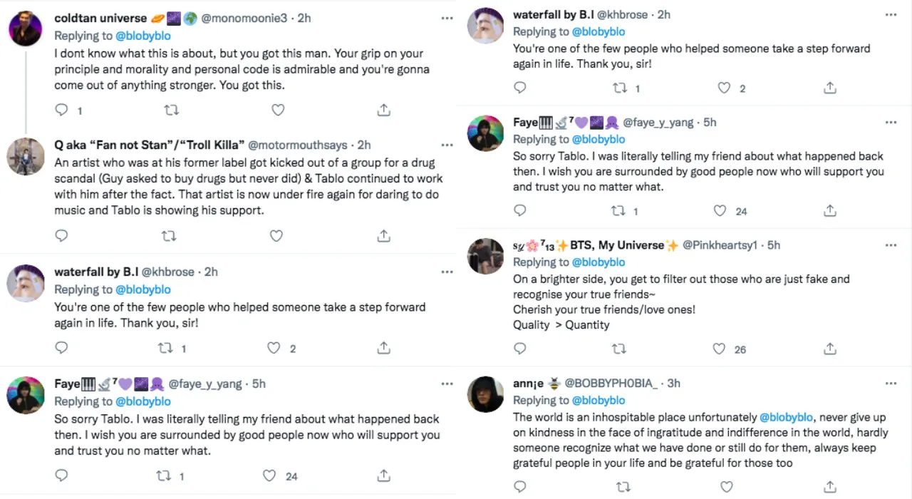Retweet the "Quality > Quantity" tweet
912x499 pixels.
(x=619, y=349)
